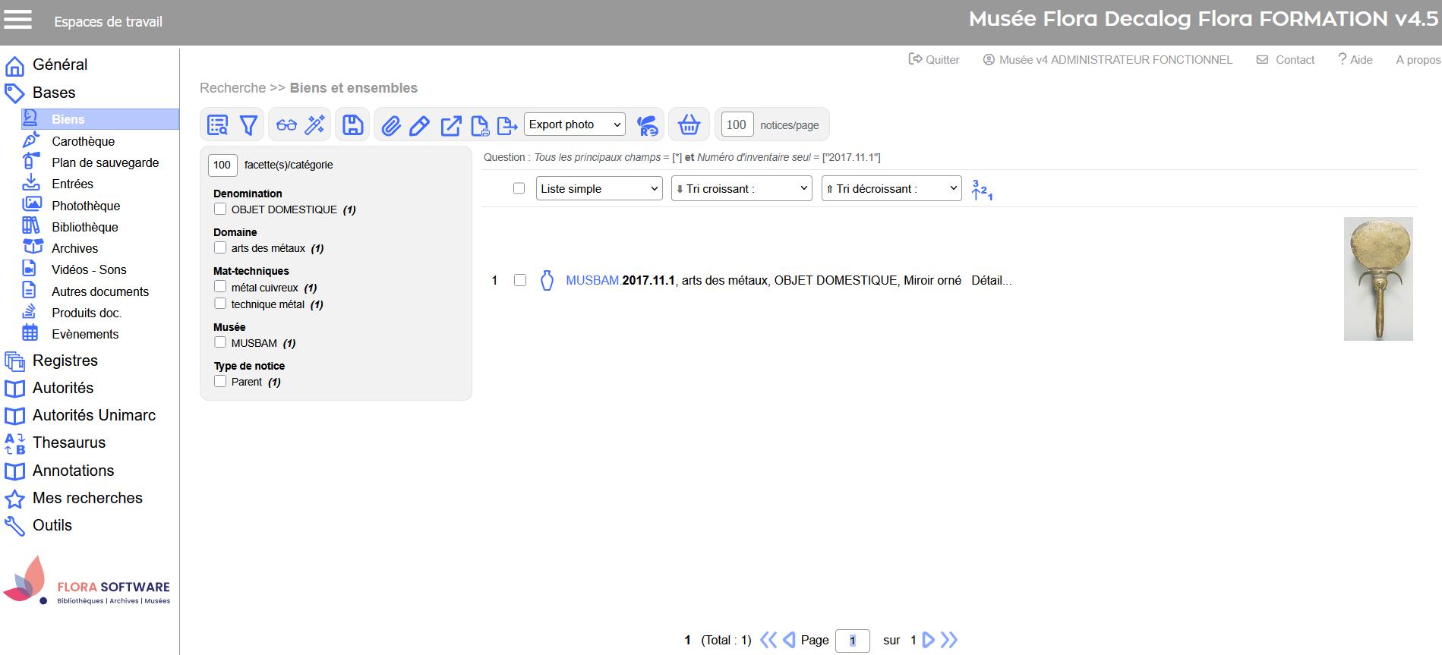
Task: Click the save floppy disk icon
Action: coord(353,125)
